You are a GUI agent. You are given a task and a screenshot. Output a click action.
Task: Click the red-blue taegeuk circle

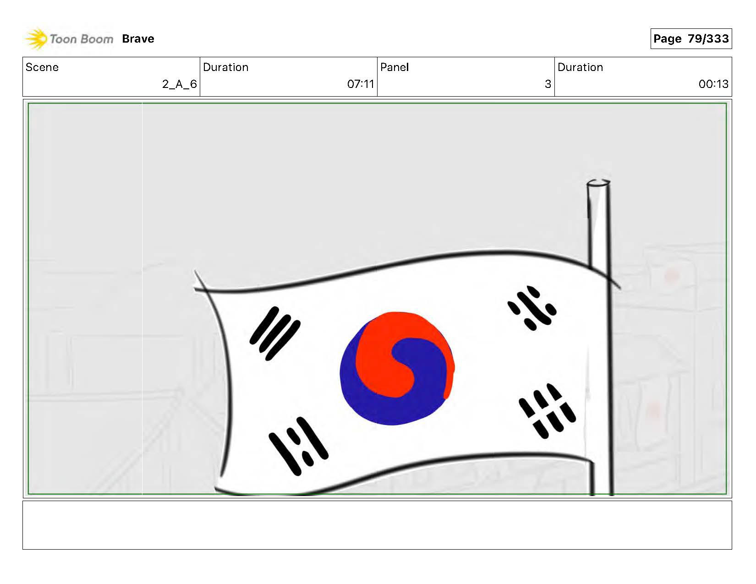pyautogui.click(x=397, y=368)
